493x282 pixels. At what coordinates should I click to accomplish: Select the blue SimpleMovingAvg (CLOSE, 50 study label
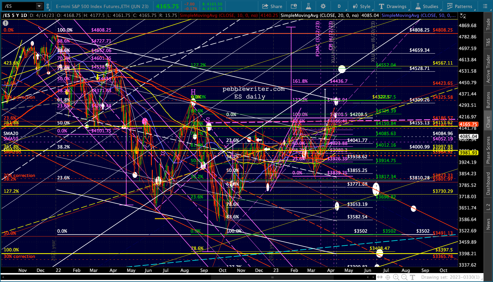pos(418,15)
